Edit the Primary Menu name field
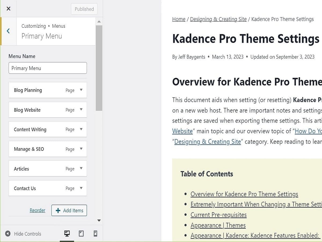 47,68
